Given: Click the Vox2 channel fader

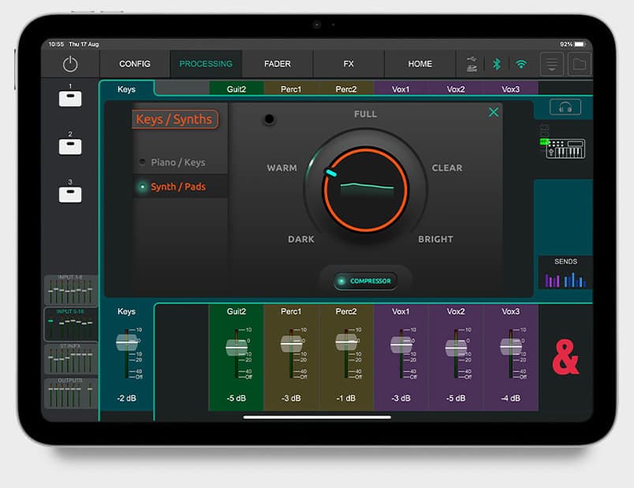Looking at the screenshot, I should point(456,348).
